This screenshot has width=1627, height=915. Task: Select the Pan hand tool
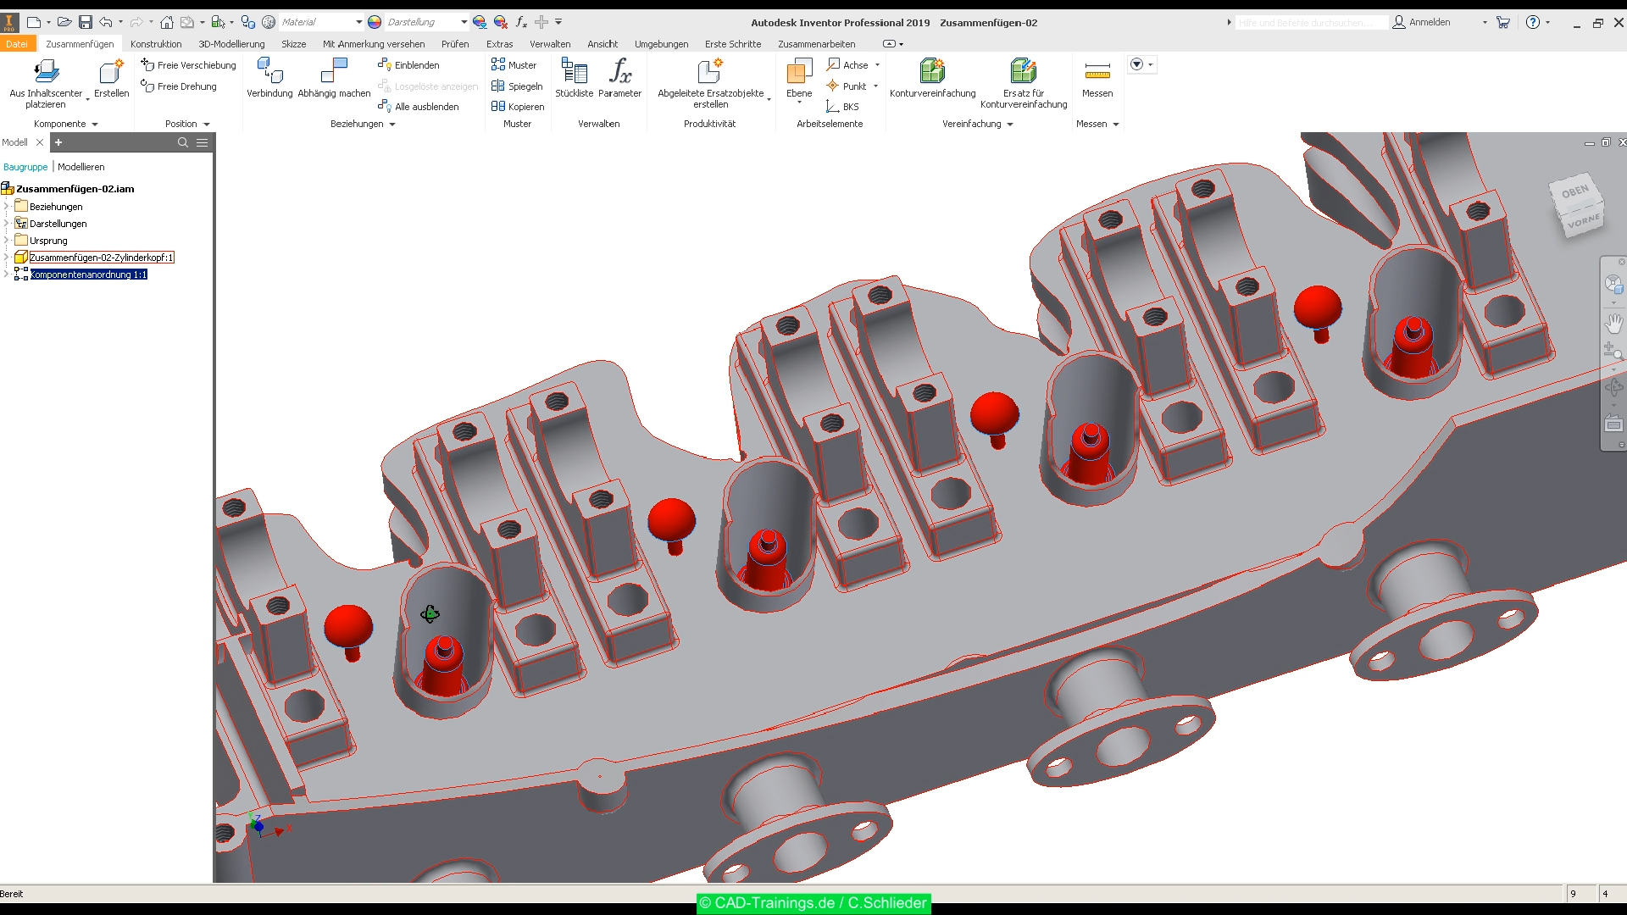1615,323
